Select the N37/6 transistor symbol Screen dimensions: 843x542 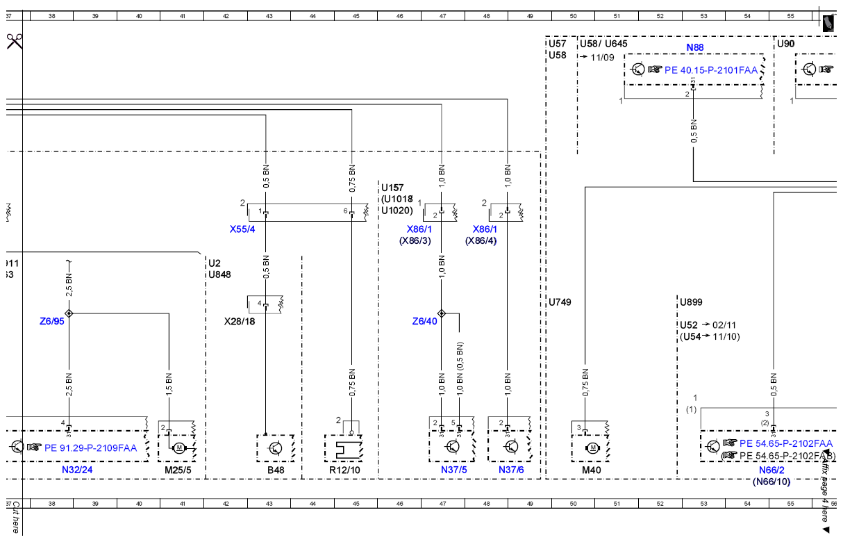click(512, 447)
